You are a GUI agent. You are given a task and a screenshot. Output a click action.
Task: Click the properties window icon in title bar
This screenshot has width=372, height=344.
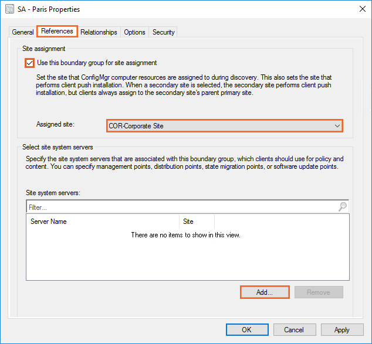(10, 9)
